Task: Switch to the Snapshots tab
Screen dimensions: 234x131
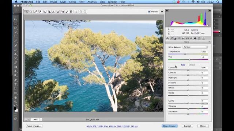Action: click(203, 38)
